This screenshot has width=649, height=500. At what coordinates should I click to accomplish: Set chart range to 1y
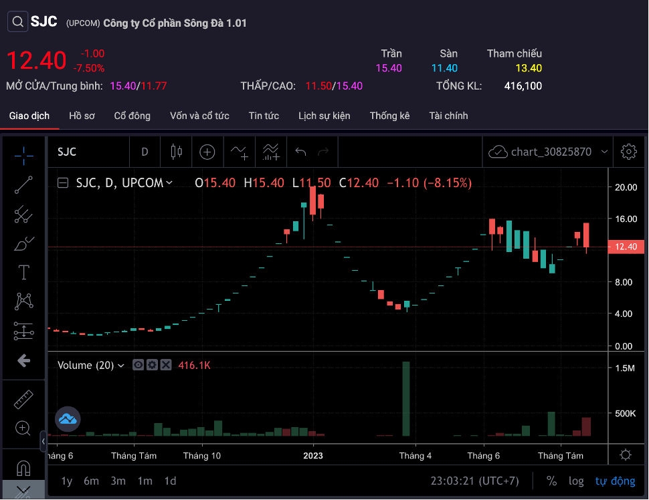67,481
